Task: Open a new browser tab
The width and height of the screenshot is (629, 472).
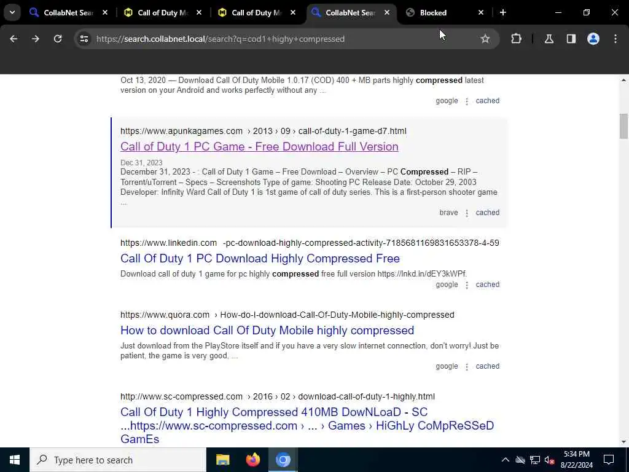Action: (x=502, y=12)
